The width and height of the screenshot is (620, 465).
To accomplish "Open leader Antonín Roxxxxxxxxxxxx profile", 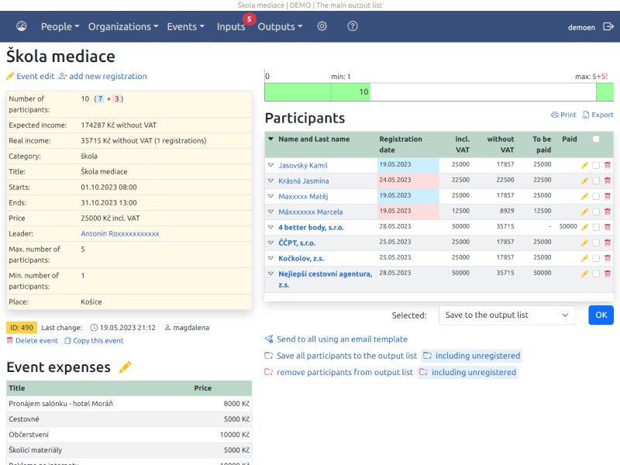I will tap(120, 234).
